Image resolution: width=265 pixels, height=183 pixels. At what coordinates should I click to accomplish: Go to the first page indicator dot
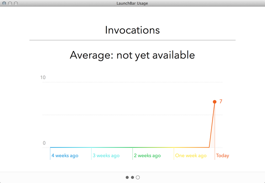tap(127, 177)
